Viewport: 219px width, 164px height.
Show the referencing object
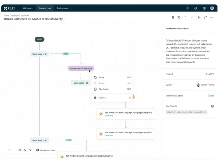tap(211, 96)
